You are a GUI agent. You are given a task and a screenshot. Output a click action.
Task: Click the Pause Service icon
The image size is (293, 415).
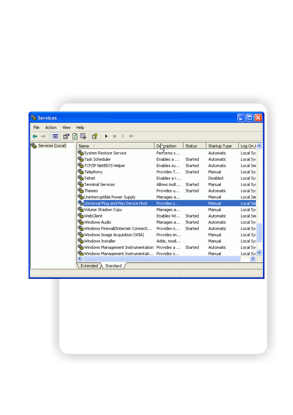(123, 136)
